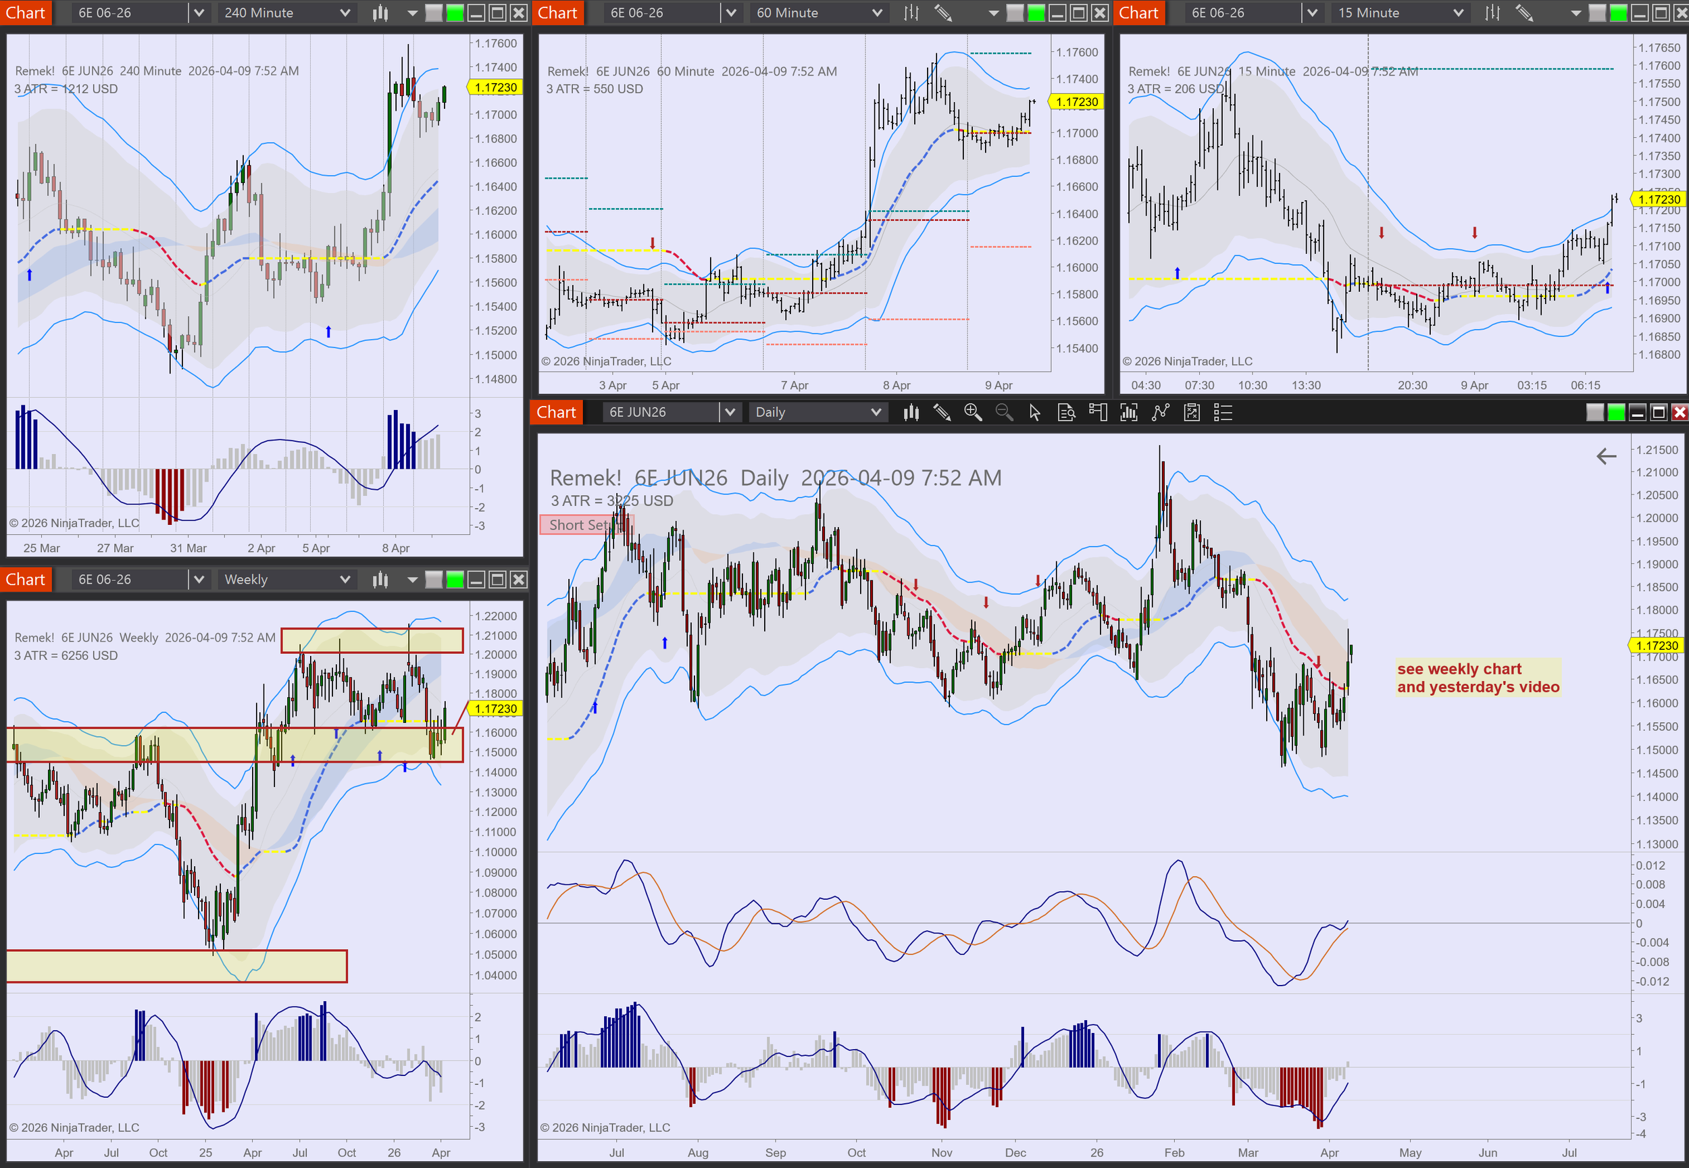Click bar style icon in 240 Minute chart

(x=380, y=12)
